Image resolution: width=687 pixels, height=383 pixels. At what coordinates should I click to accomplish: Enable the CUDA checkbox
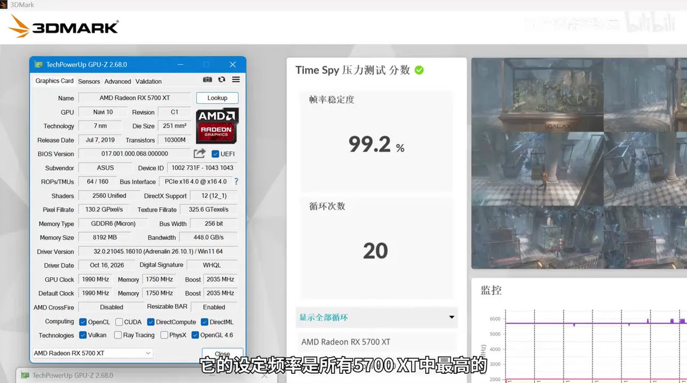coord(119,322)
